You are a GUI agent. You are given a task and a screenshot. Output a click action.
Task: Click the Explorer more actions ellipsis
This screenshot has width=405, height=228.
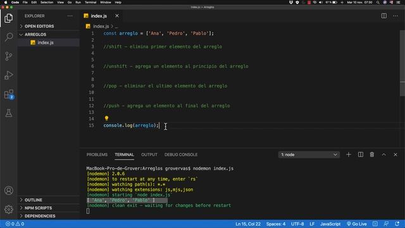(x=70, y=16)
